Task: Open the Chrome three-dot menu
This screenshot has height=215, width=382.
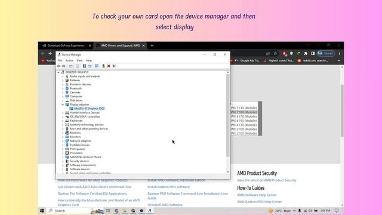Action: (x=339, y=53)
